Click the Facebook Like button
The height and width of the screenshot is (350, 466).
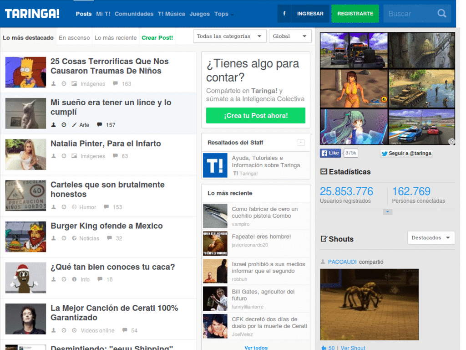[x=330, y=153]
